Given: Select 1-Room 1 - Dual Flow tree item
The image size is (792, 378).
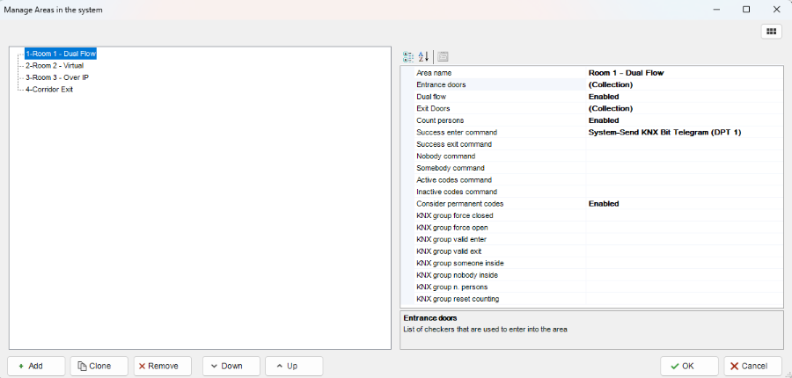Looking at the screenshot, I should [60, 54].
